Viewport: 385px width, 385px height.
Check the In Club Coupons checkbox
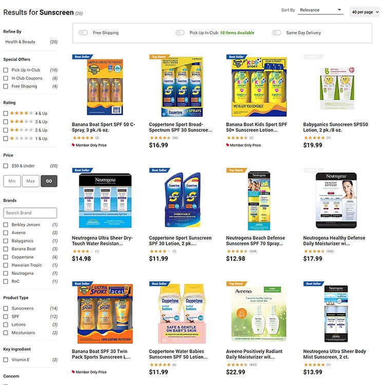click(x=6, y=78)
